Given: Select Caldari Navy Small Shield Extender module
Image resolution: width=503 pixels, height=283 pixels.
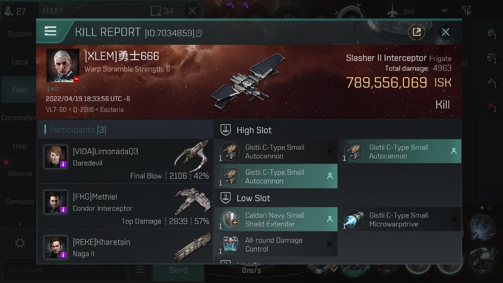Looking at the screenshot, I should (276, 219).
